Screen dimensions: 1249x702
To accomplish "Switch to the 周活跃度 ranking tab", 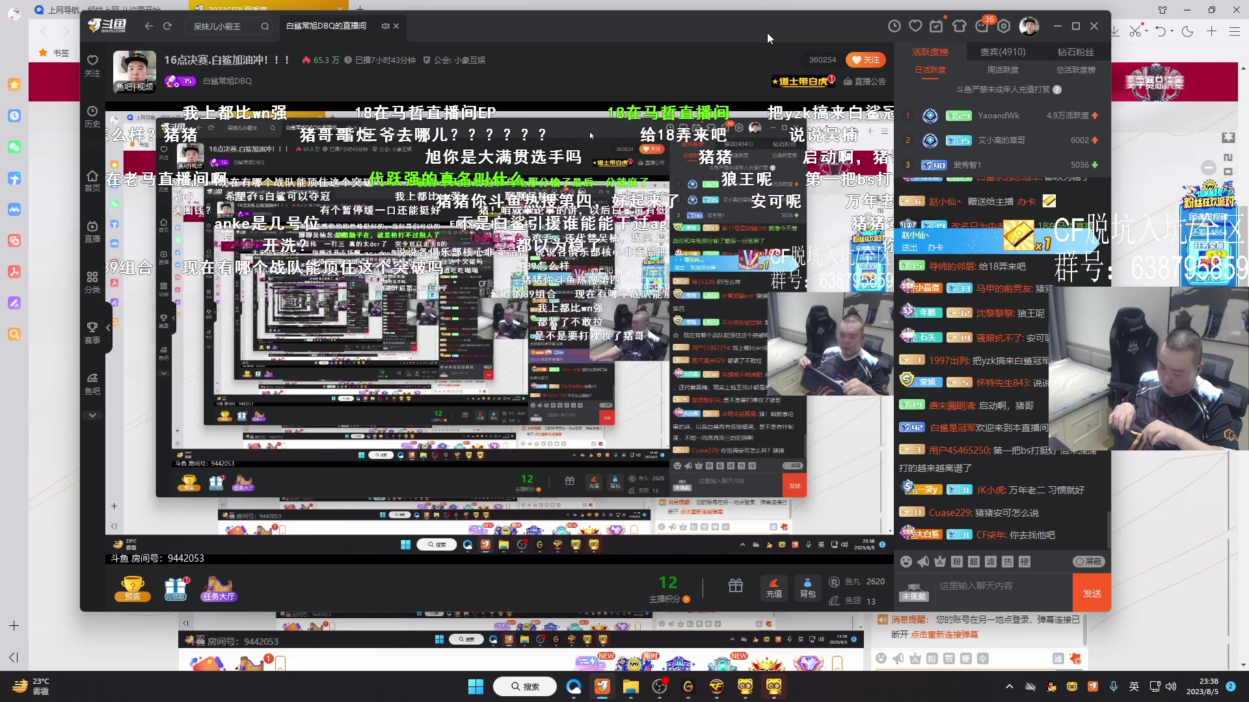I will 1004,70.
